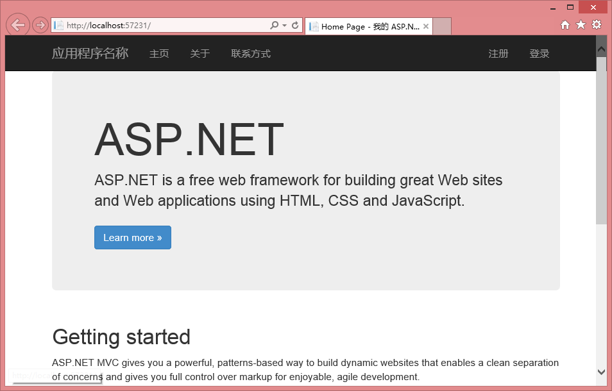The width and height of the screenshot is (612, 391).
Task: Click the 注册 register link
Action: (x=498, y=54)
